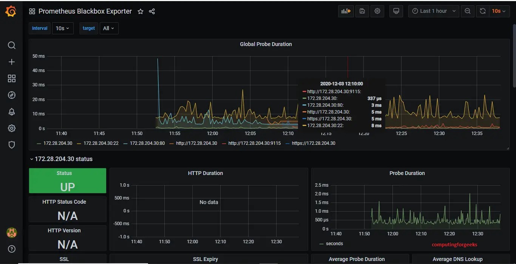Save the dashboard with the disk icon

362,11
